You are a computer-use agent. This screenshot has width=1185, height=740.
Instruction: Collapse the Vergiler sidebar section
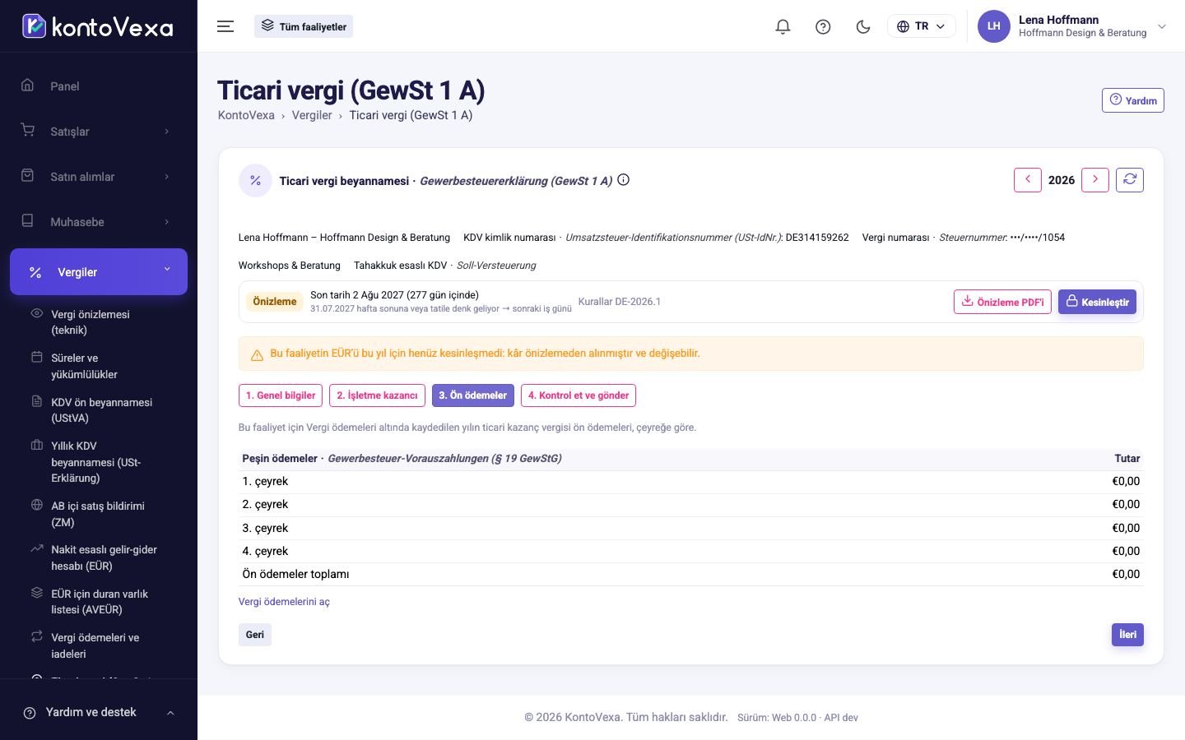[99, 271]
